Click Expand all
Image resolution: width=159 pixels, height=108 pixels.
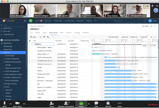[x=125, y=37]
